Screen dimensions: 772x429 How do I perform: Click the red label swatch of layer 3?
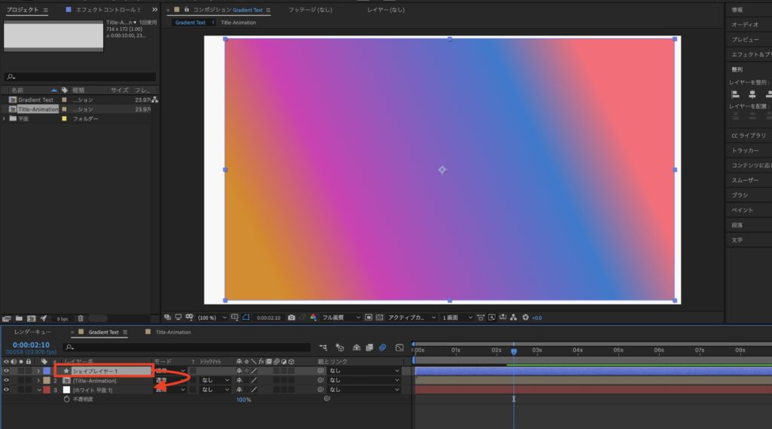(x=47, y=390)
